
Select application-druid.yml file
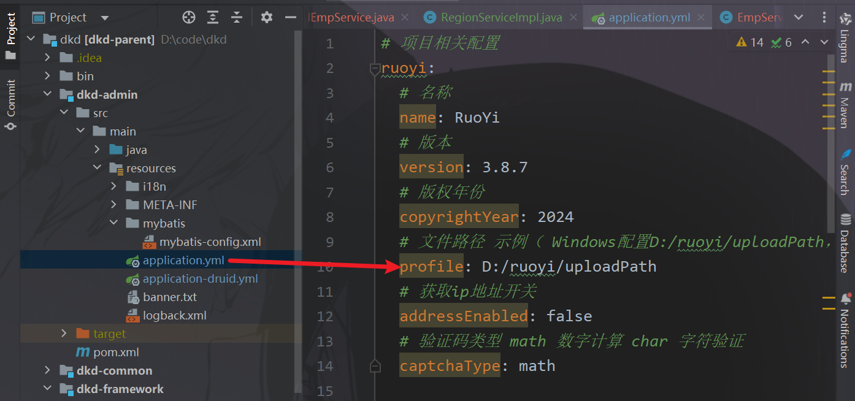(x=200, y=279)
